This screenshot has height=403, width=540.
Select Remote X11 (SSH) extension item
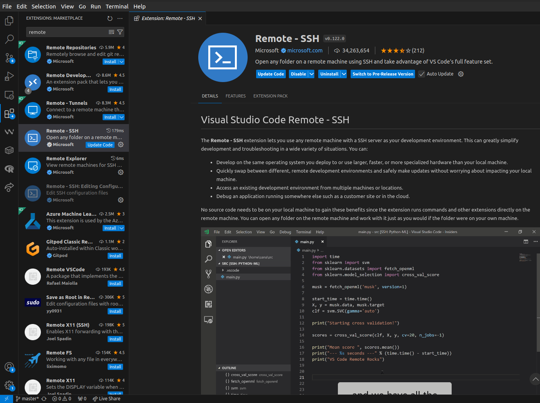click(74, 332)
